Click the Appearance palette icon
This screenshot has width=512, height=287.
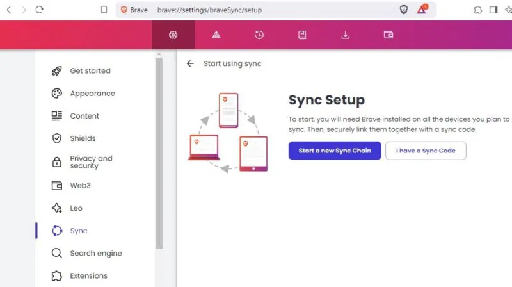click(x=57, y=93)
